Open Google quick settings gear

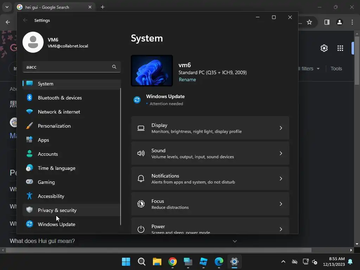point(324,48)
